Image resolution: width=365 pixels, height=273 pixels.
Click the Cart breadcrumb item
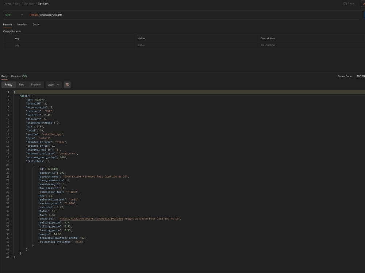pos(18,3)
